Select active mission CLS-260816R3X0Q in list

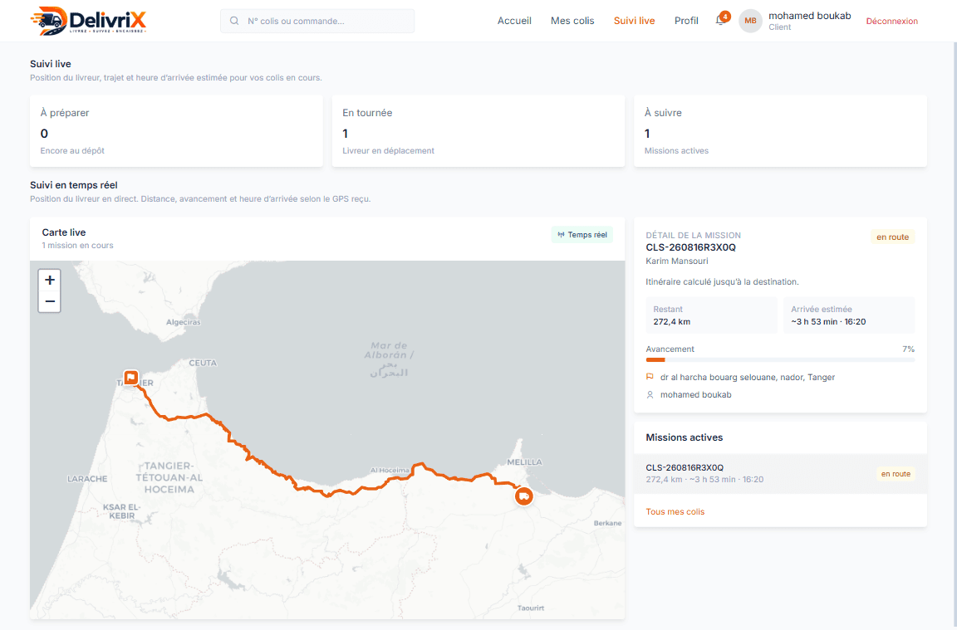(x=780, y=473)
